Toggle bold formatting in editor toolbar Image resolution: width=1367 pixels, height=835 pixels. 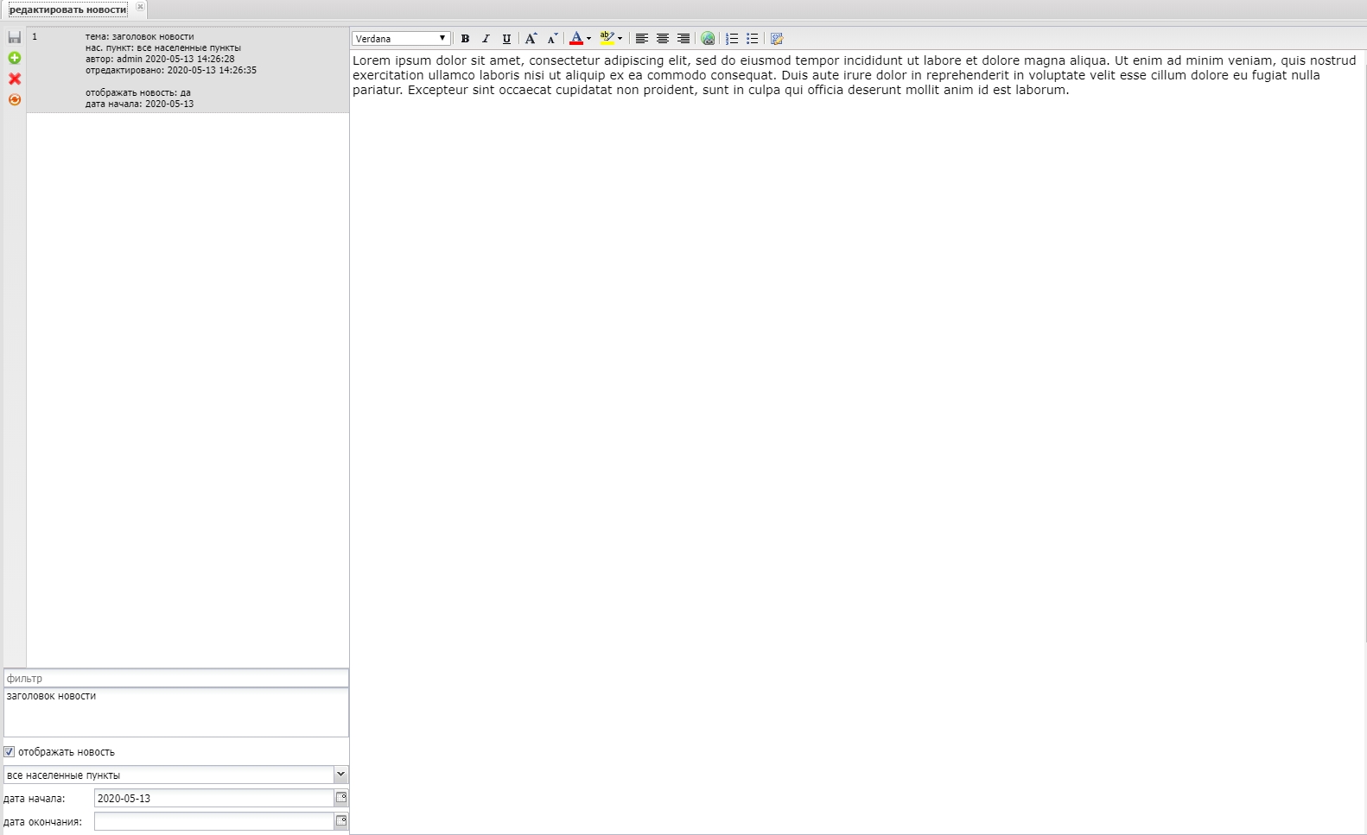click(465, 39)
